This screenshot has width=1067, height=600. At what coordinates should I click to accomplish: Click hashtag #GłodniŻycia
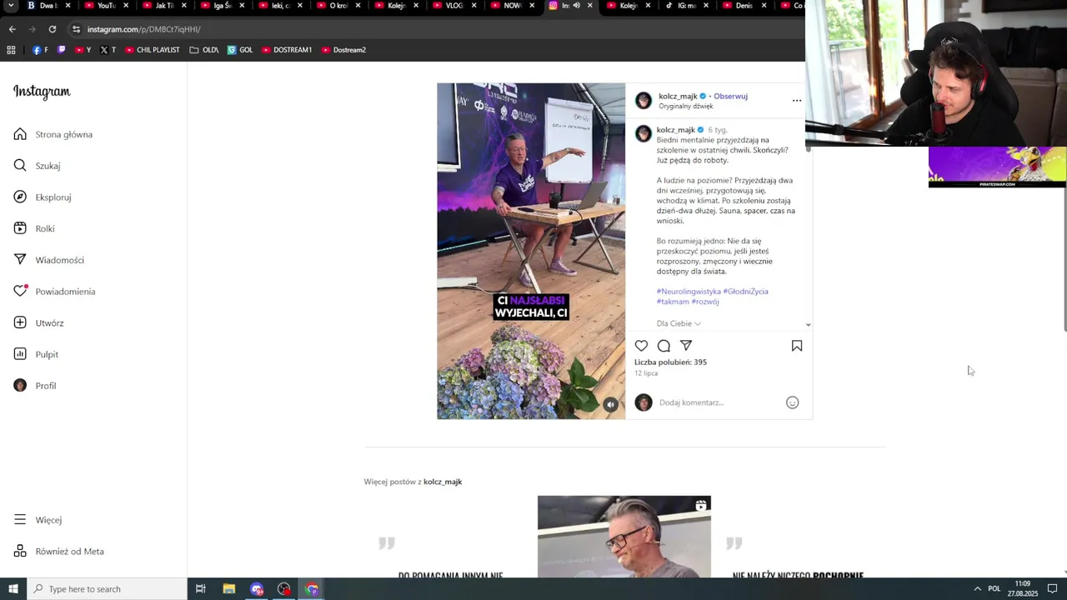pos(746,292)
